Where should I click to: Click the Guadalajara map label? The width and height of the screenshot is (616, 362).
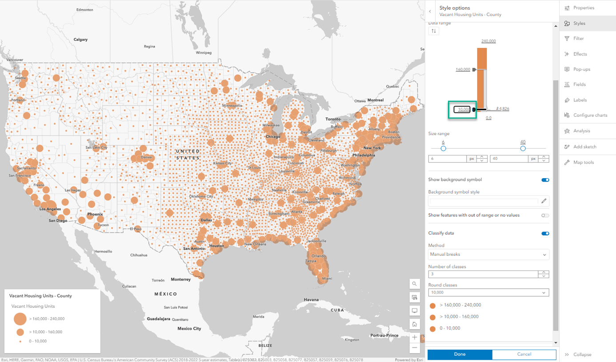click(159, 319)
